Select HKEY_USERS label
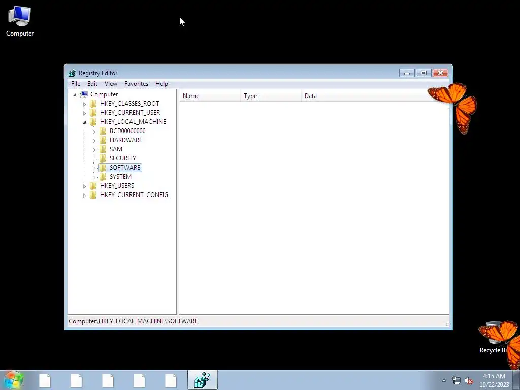 click(x=117, y=186)
